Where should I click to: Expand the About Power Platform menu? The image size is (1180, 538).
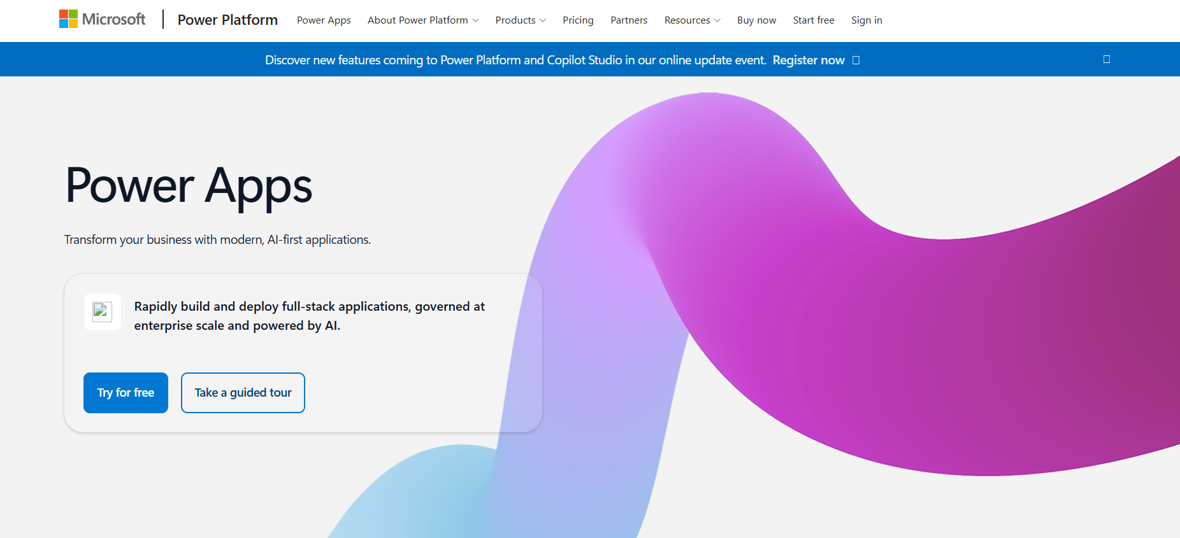(x=423, y=20)
